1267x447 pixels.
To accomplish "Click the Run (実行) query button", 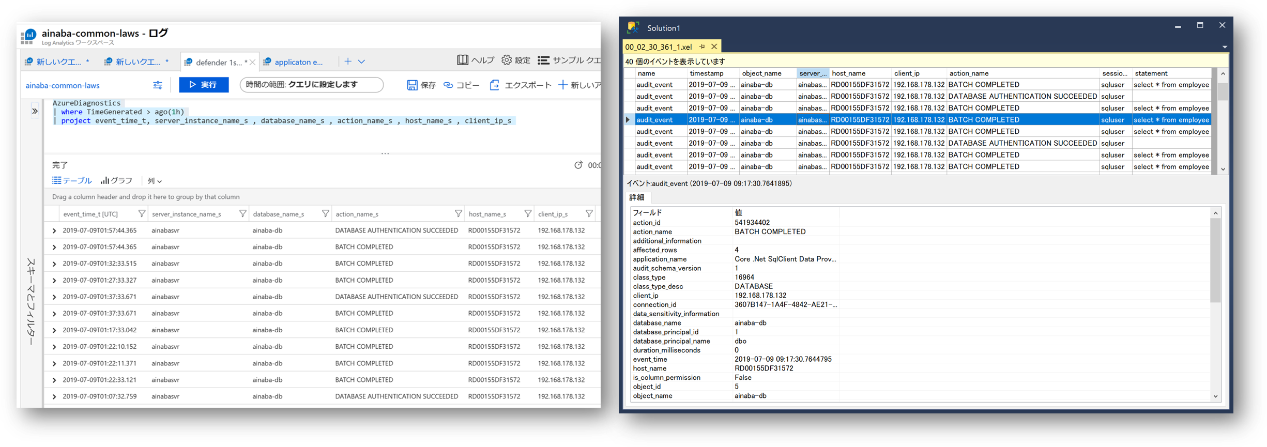I will click(204, 85).
